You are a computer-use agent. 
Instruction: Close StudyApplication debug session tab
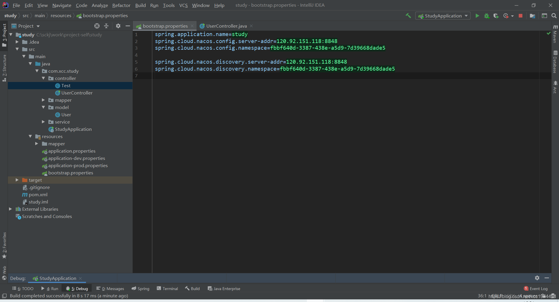point(80,278)
